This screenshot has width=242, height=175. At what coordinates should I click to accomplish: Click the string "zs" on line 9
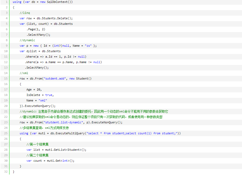88,46
